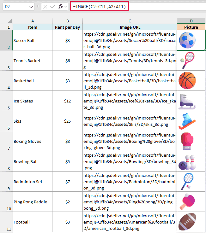Click the ping pong paddle picture
Viewport: 206px width, 233px height.
187,202
